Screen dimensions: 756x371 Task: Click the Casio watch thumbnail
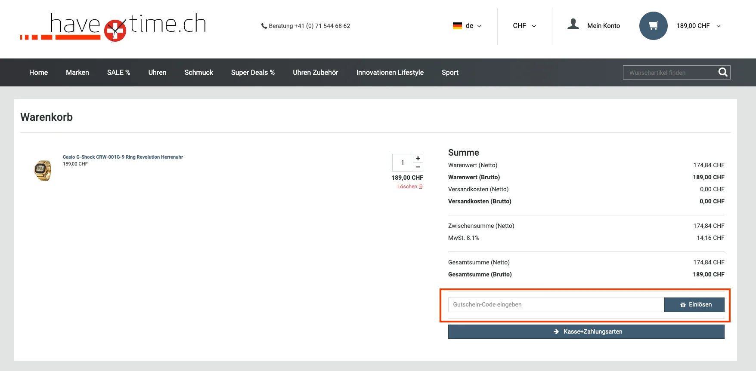[43, 170]
